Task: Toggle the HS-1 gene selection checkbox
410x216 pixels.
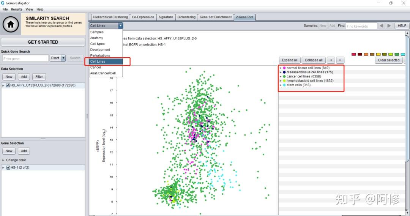Action: point(8,167)
